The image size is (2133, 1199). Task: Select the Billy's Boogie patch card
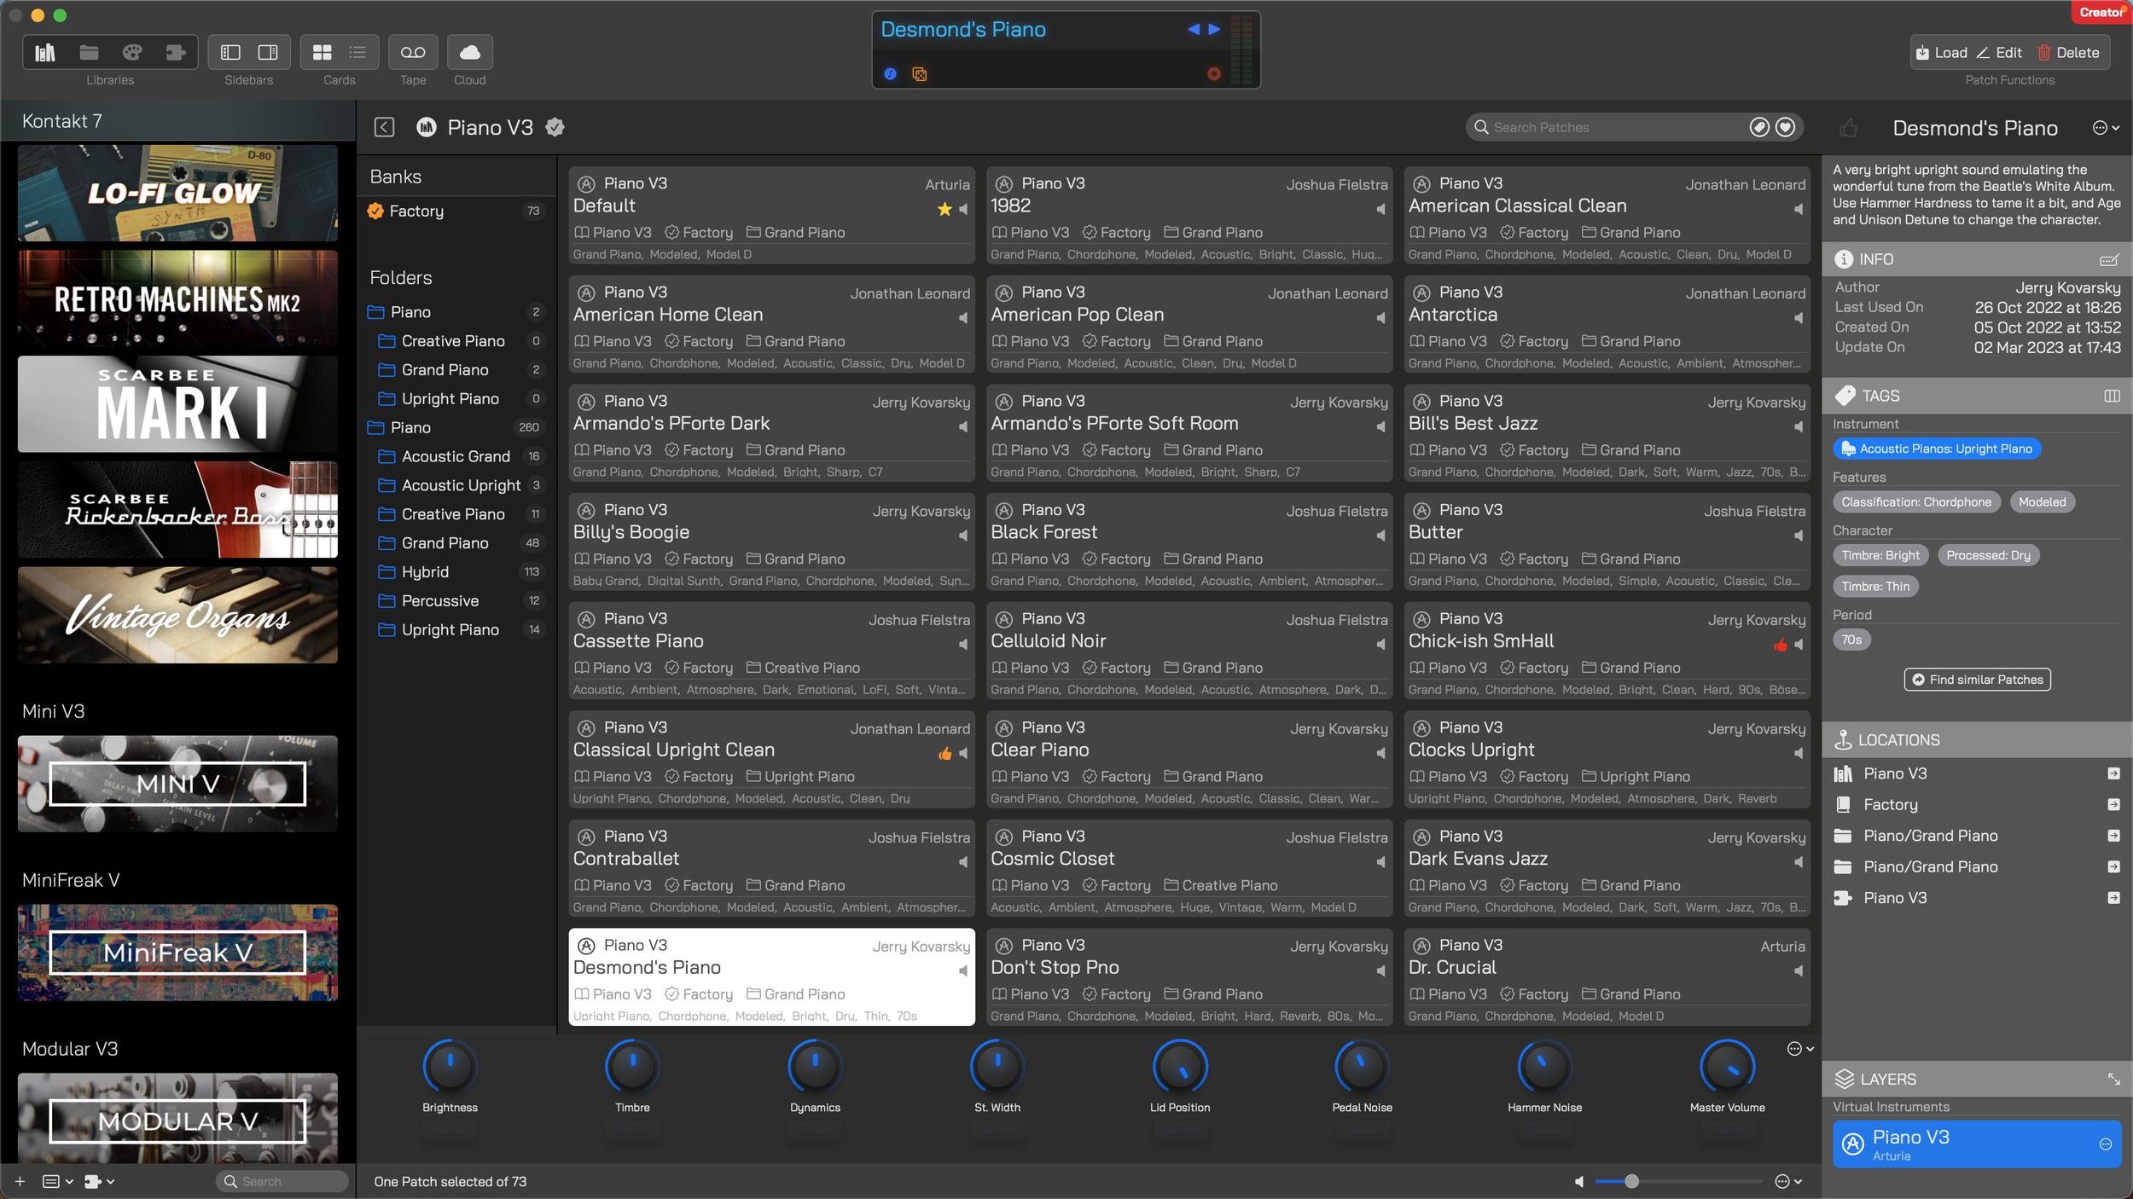pyautogui.click(x=771, y=543)
